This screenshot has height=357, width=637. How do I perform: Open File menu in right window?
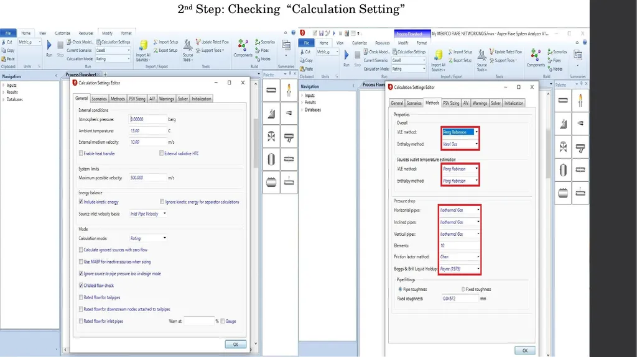[x=306, y=43]
